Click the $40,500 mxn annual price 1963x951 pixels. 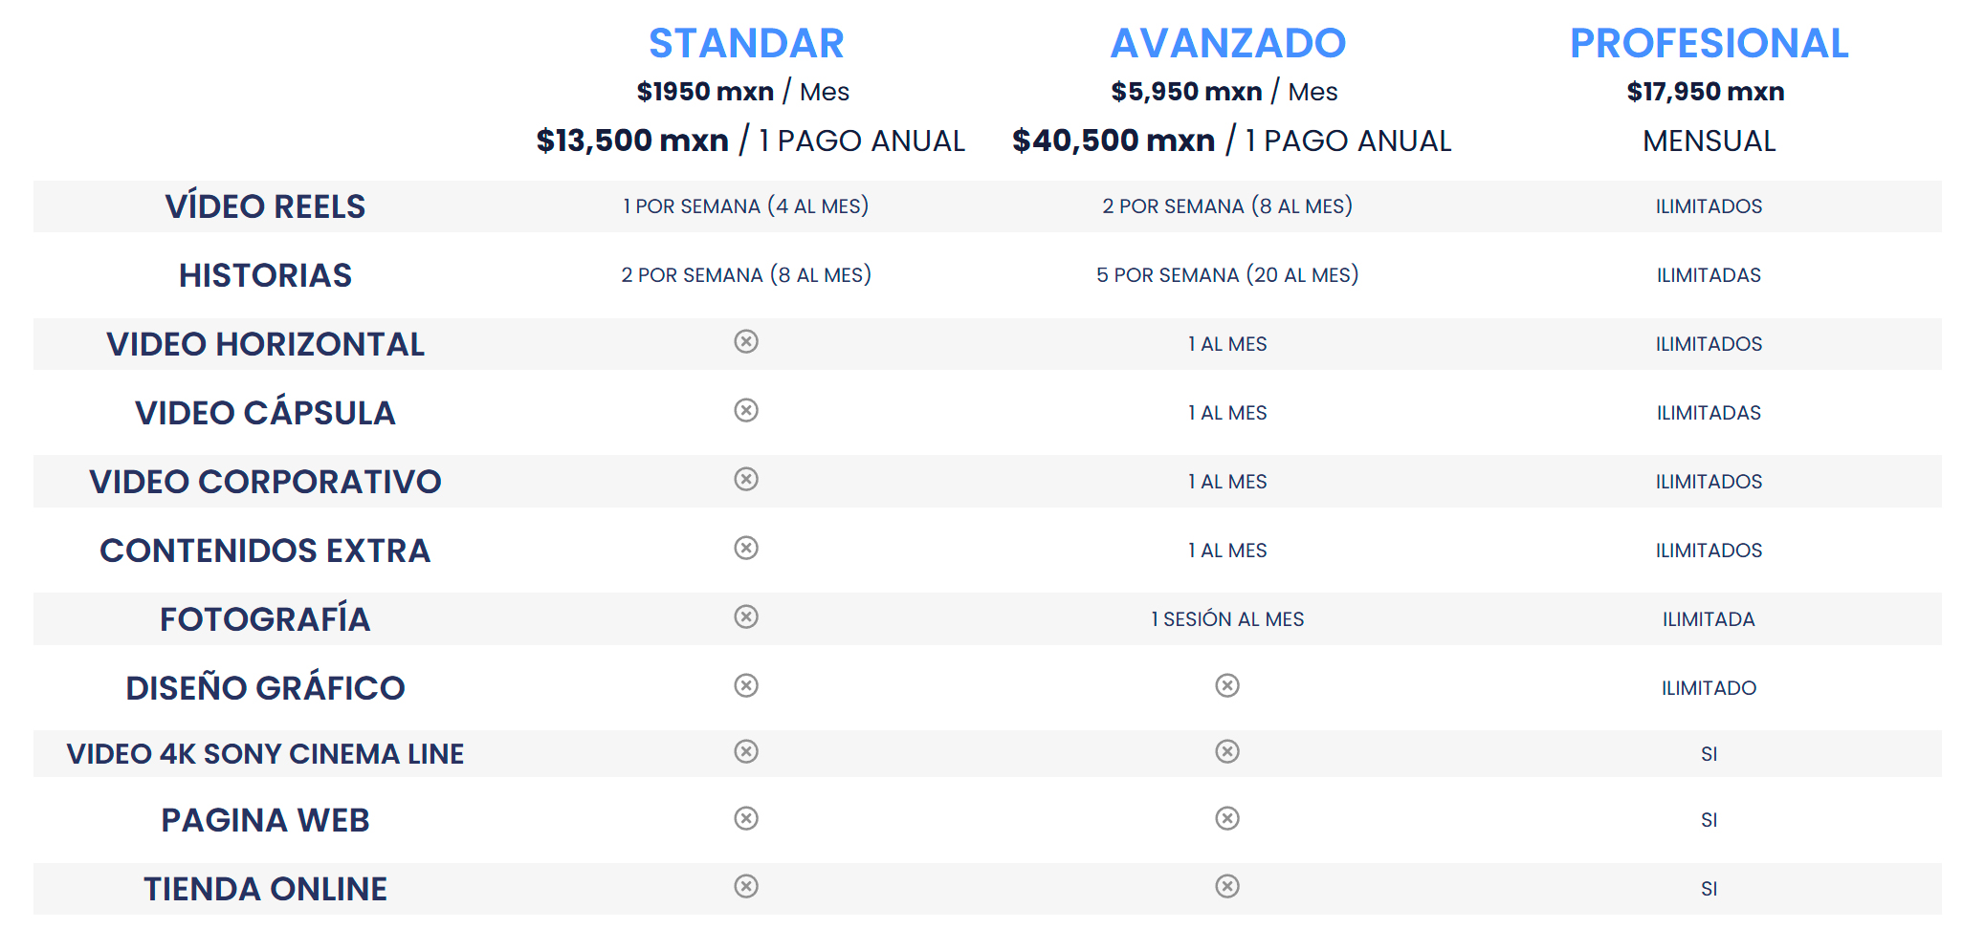(1114, 140)
